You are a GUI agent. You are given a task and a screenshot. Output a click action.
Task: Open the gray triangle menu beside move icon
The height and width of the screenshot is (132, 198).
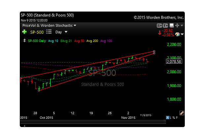(x=182, y=25)
